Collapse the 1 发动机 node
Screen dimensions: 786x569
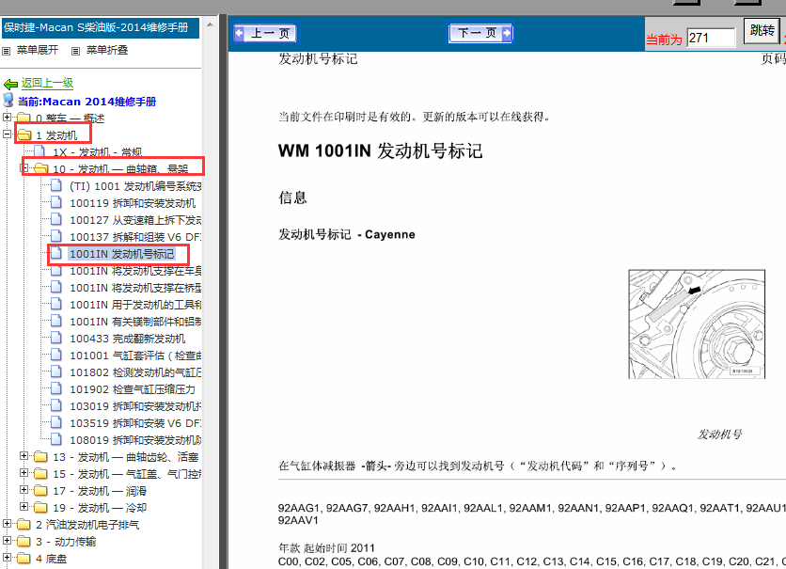click(x=7, y=134)
